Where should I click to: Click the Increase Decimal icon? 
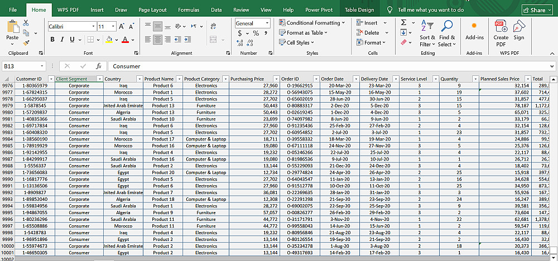pyautogui.click(x=240, y=43)
